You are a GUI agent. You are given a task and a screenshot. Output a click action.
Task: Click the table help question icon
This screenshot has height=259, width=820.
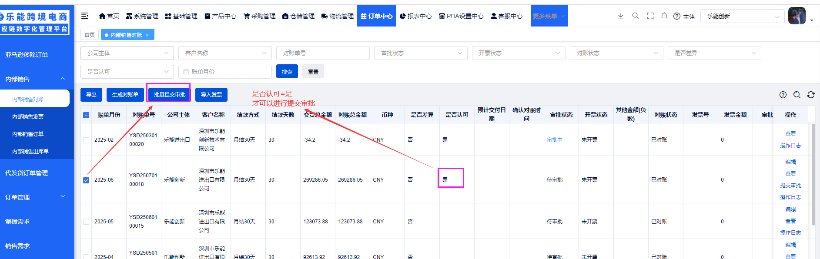pyautogui.click(x=783, y=95)
